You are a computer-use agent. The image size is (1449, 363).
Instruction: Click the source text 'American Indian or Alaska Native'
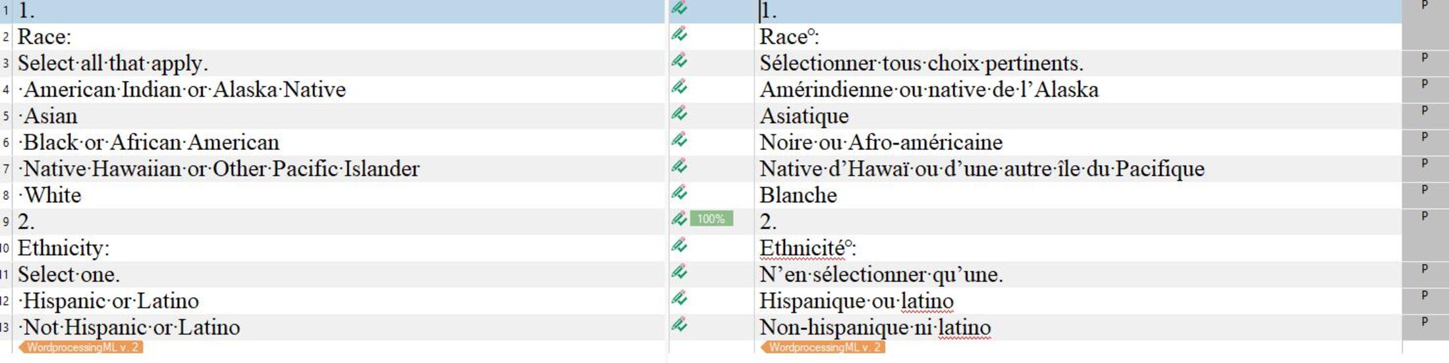(x=184, y=90)
